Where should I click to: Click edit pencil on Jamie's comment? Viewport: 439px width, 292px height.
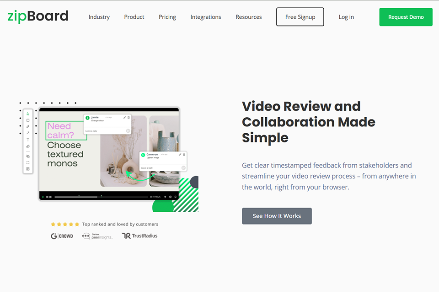(x=124, y=117)
